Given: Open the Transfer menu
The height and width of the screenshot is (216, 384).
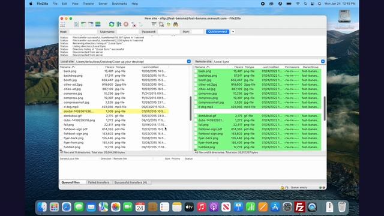Looking at the screenshot, I should 88,4.
